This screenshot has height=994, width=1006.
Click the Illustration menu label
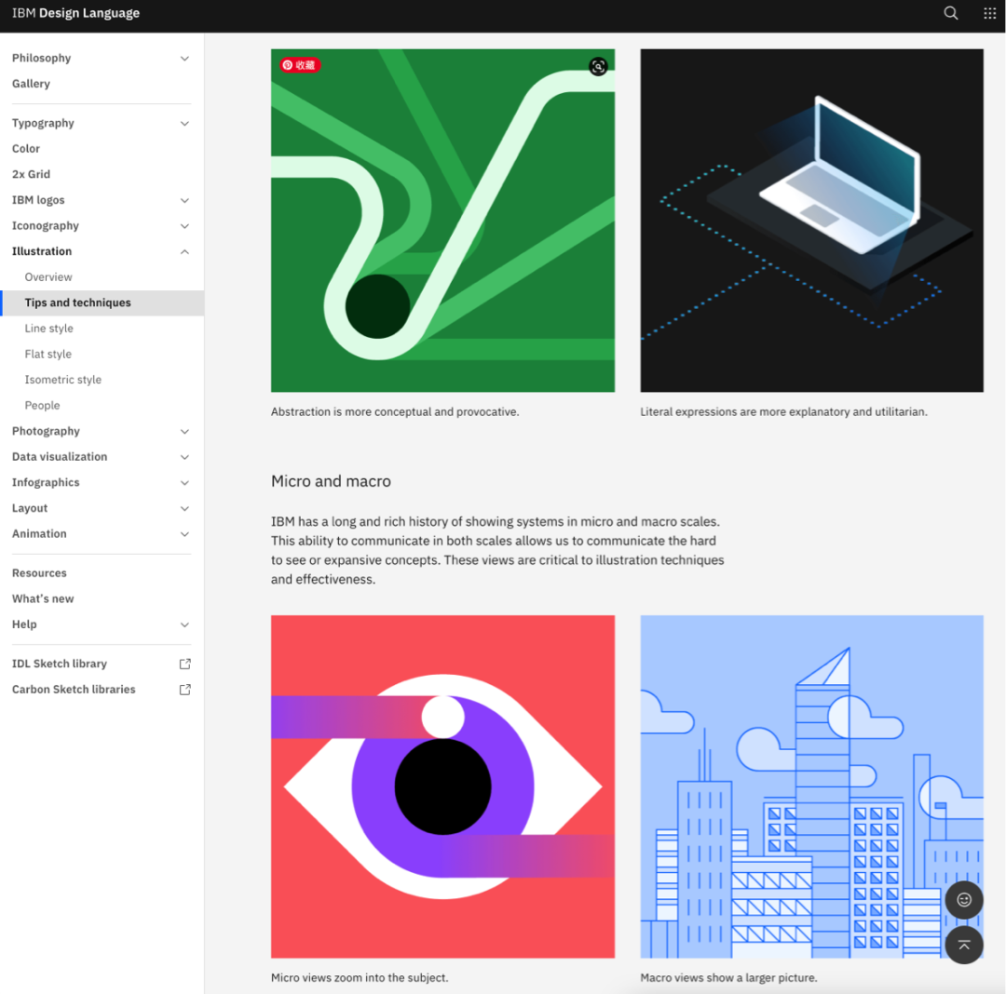point(42,251)
